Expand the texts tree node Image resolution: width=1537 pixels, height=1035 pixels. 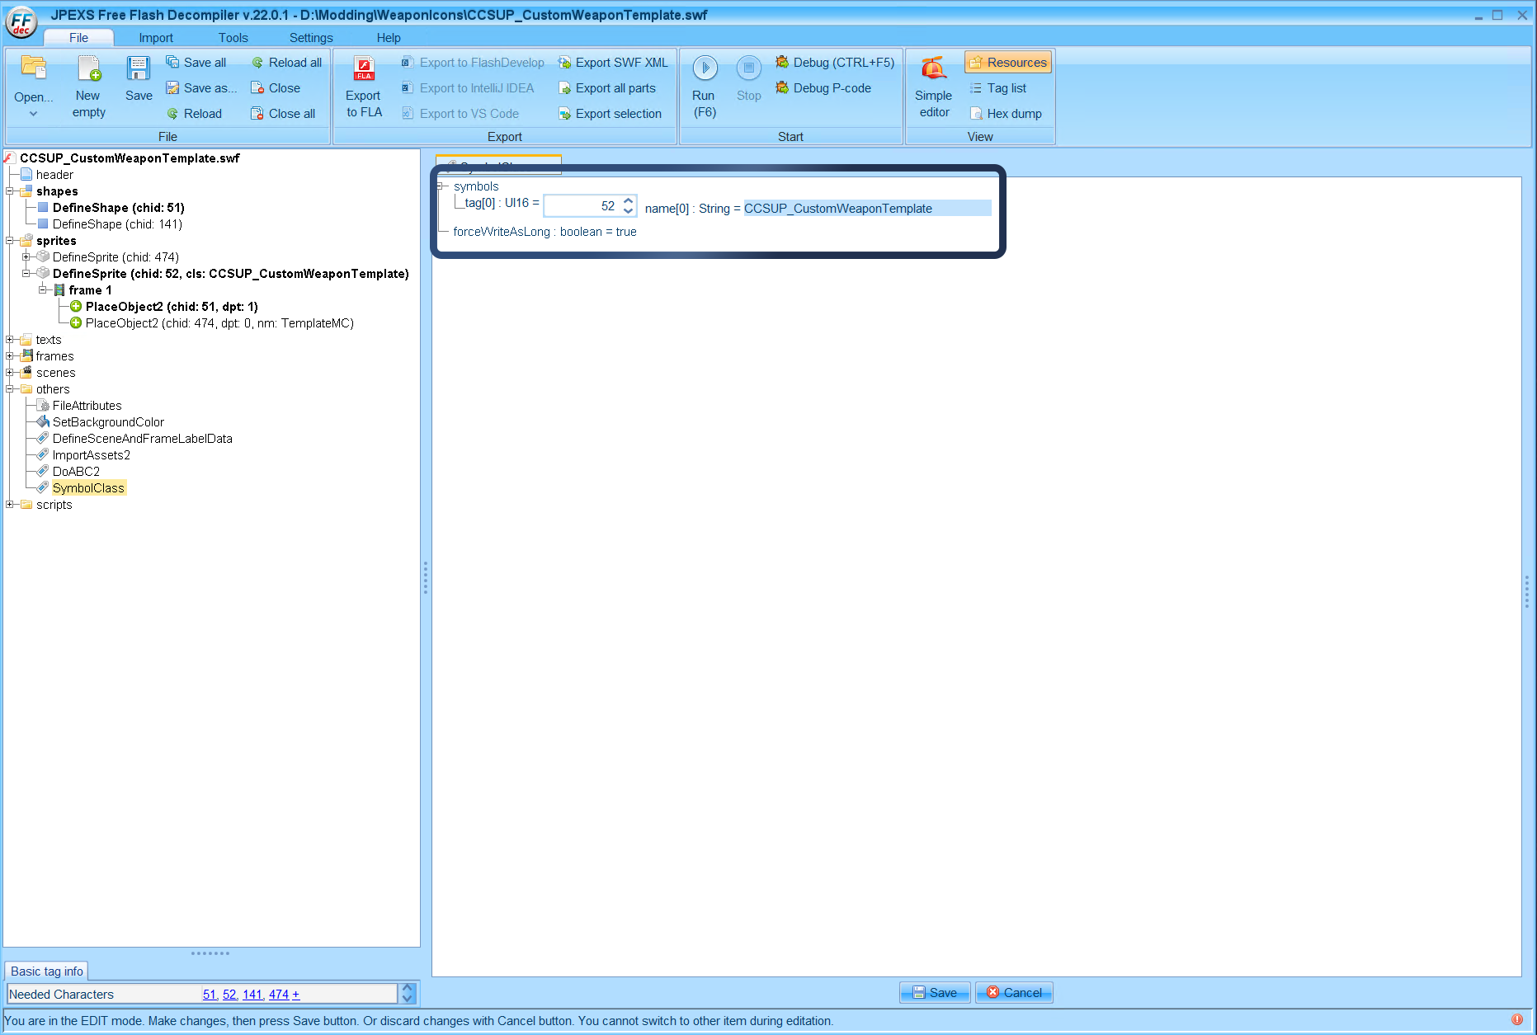pos(9,339)
